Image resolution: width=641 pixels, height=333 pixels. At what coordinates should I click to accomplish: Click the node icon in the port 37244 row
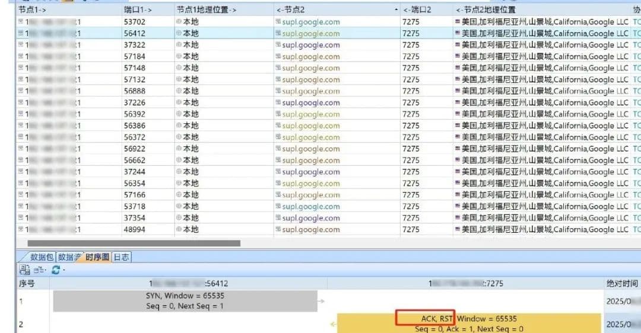pyautogui.click(x=21, y=171)
